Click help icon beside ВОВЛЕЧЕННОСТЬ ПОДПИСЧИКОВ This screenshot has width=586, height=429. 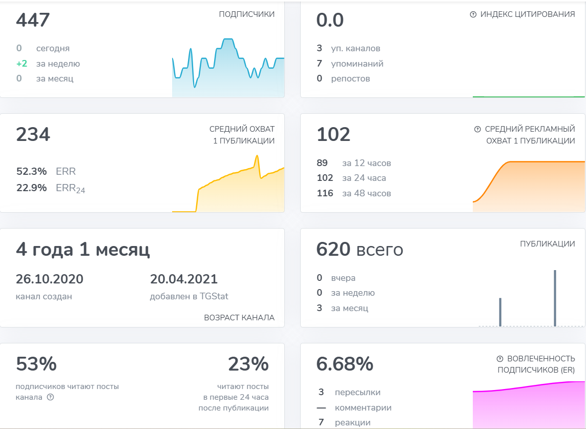click(x=499, y=359)
